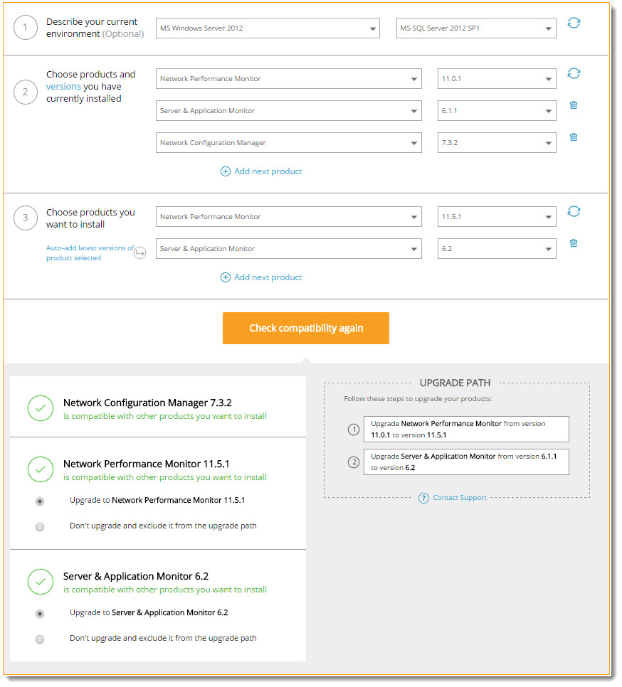Click the Network Performance Monitor 11.5.1 result heading

pos(147,464)
